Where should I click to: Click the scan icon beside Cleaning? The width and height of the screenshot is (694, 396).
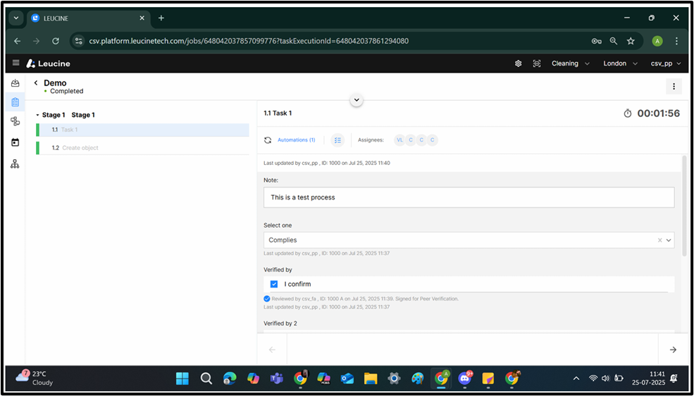tap(537, 63)
